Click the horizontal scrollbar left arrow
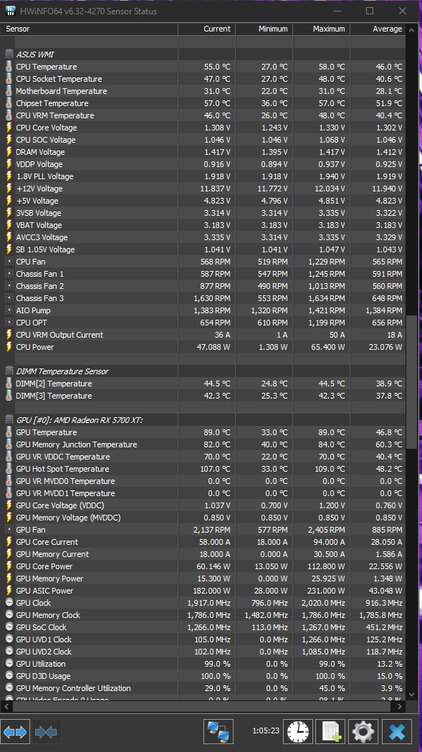Viewport: 422px width, 752px height. pyautogui.click(x=6, y=706)
